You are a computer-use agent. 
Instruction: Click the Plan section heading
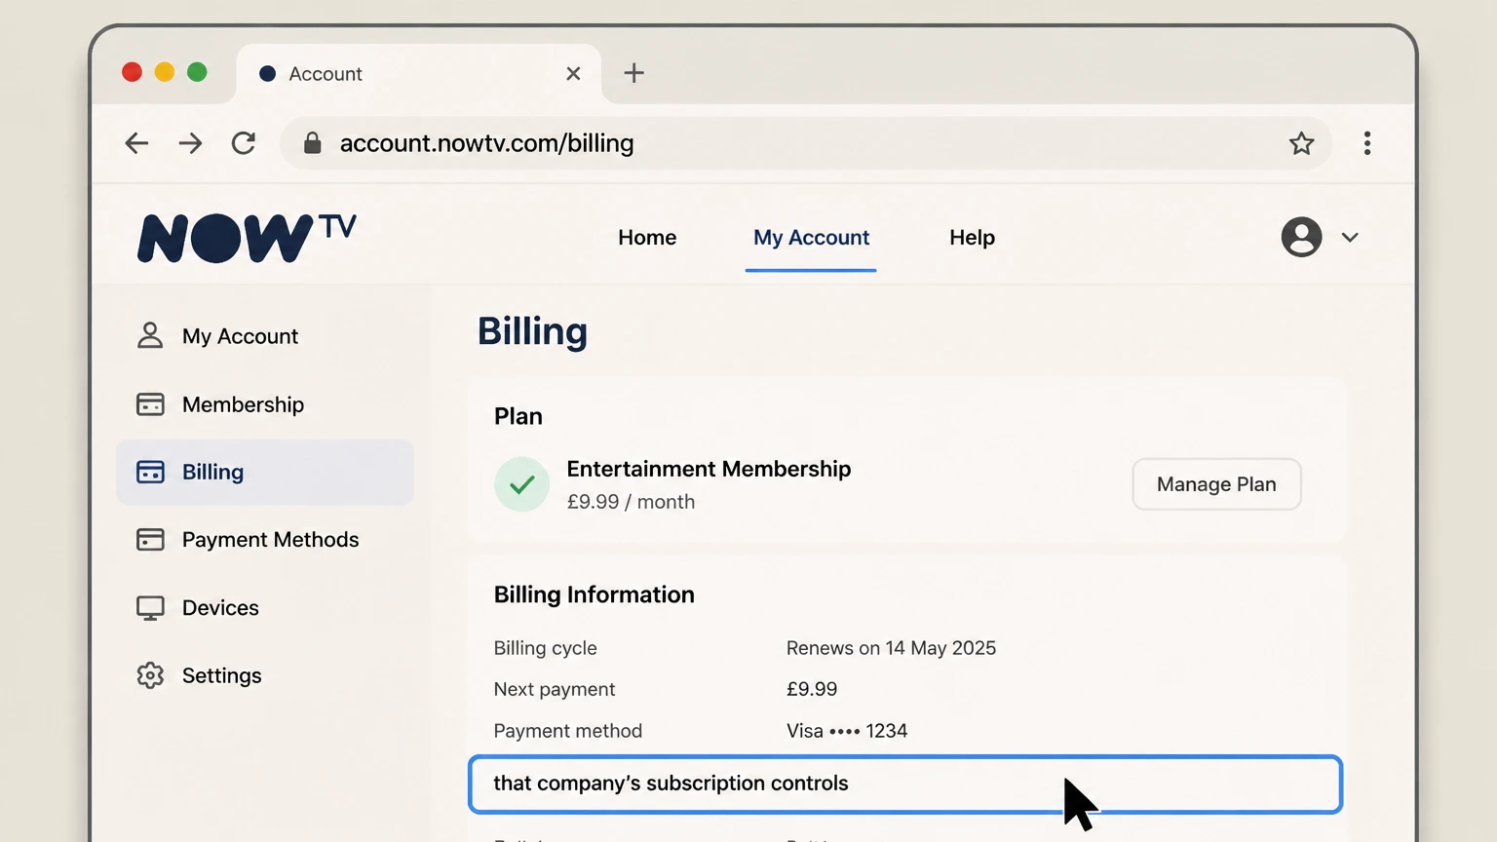[x=518, y=416]
